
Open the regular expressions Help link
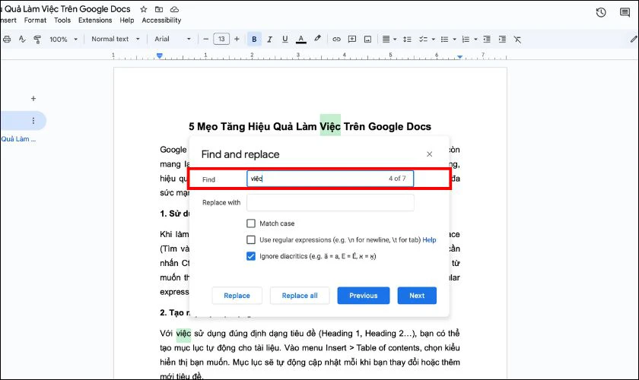429,240
